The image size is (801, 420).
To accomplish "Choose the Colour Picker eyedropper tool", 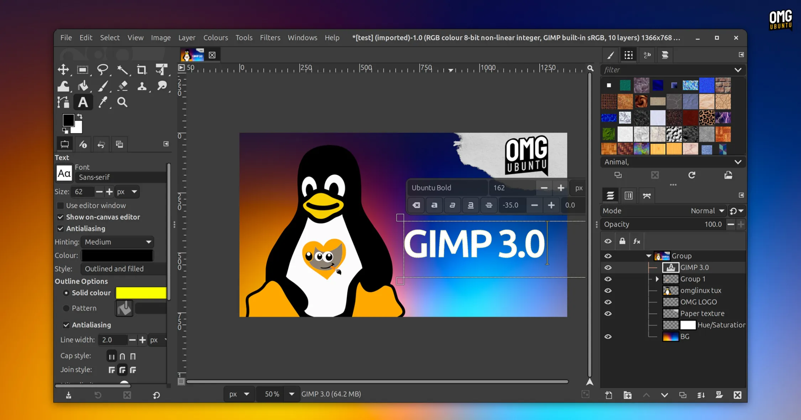I will [x=103, y=102].
